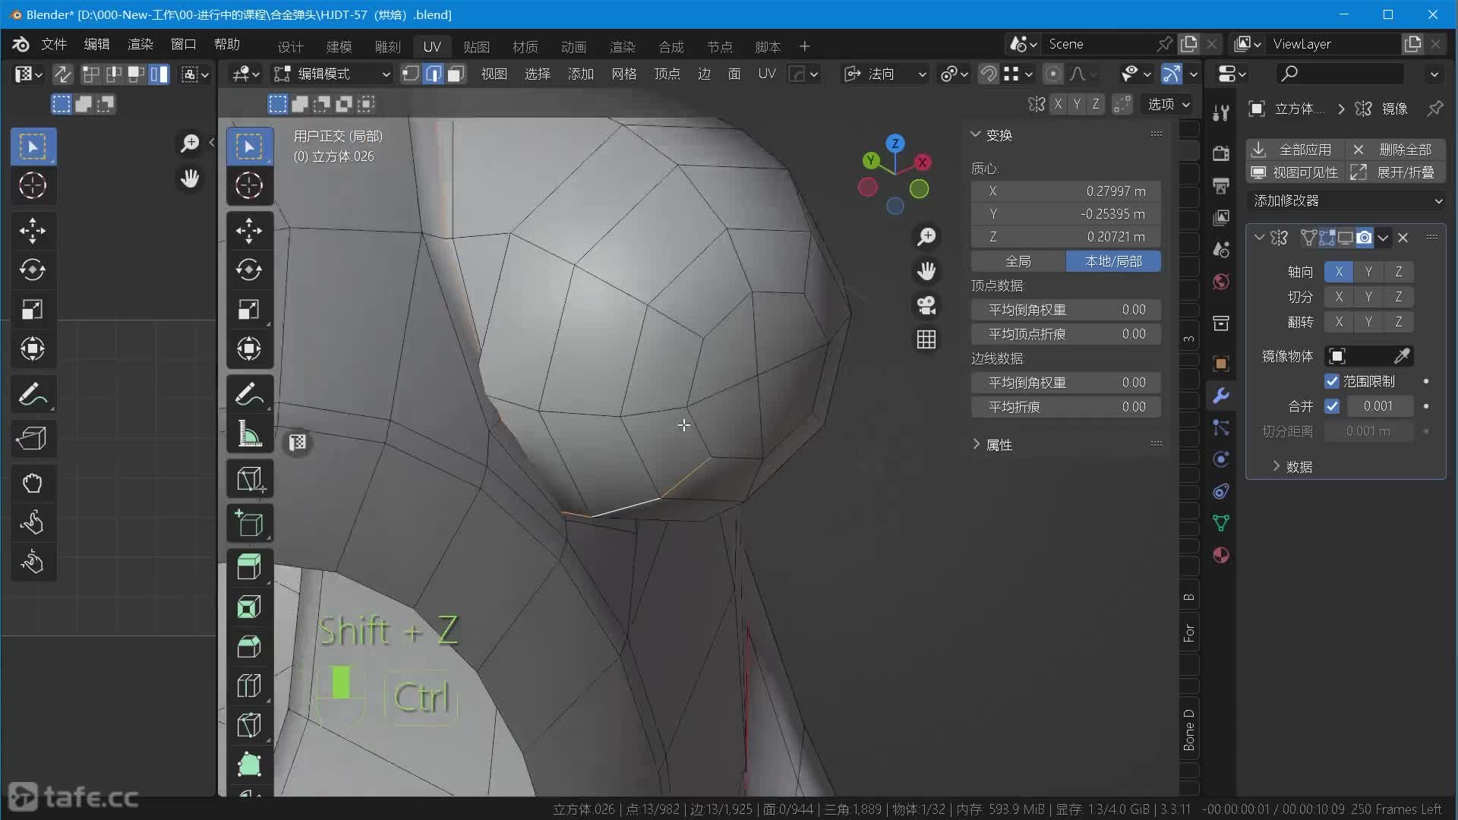Image resolution: width=1458 pixels, height=820 pixels.
Task: Toggle the 合并 merge checkbox
Action: (x=1332, y=406)
